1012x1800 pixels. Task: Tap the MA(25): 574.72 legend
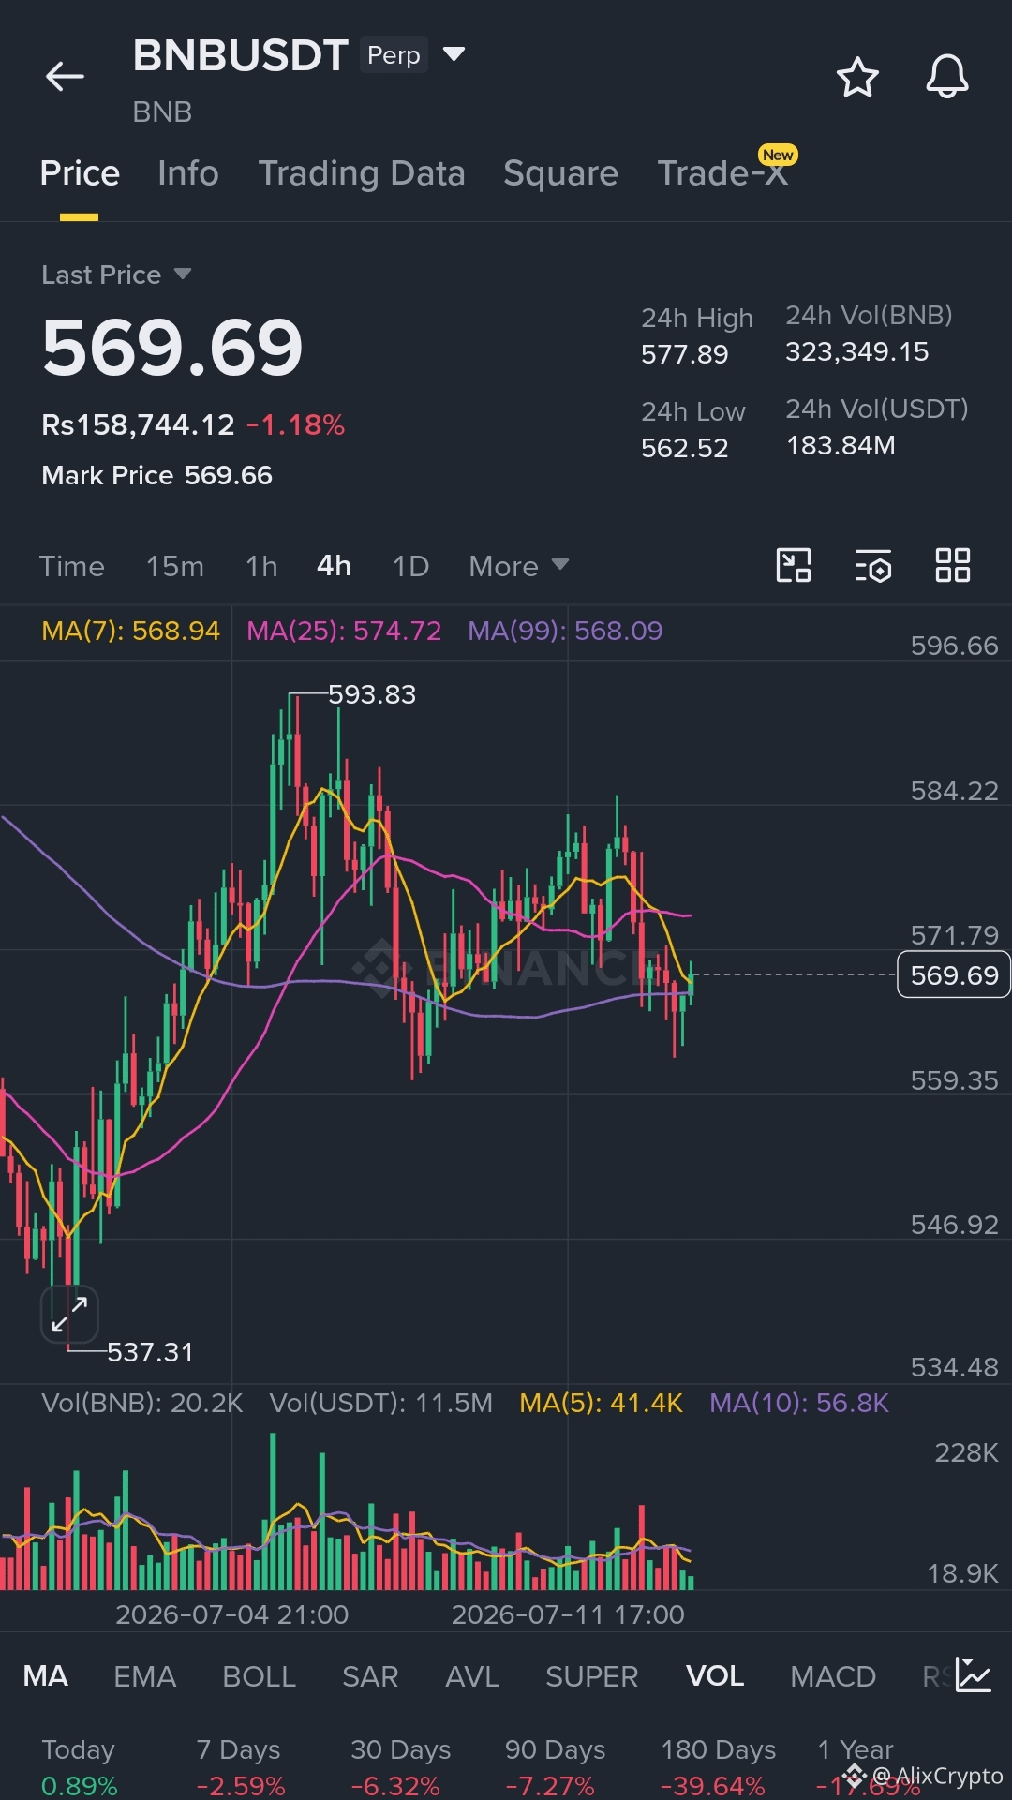[344, 631]
